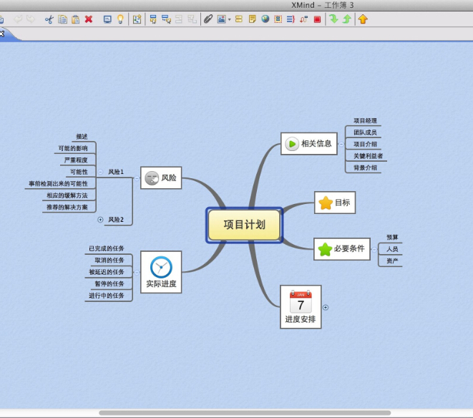Select subtopic 被延迟的任务
473x418 pixels.
[106, 272]
